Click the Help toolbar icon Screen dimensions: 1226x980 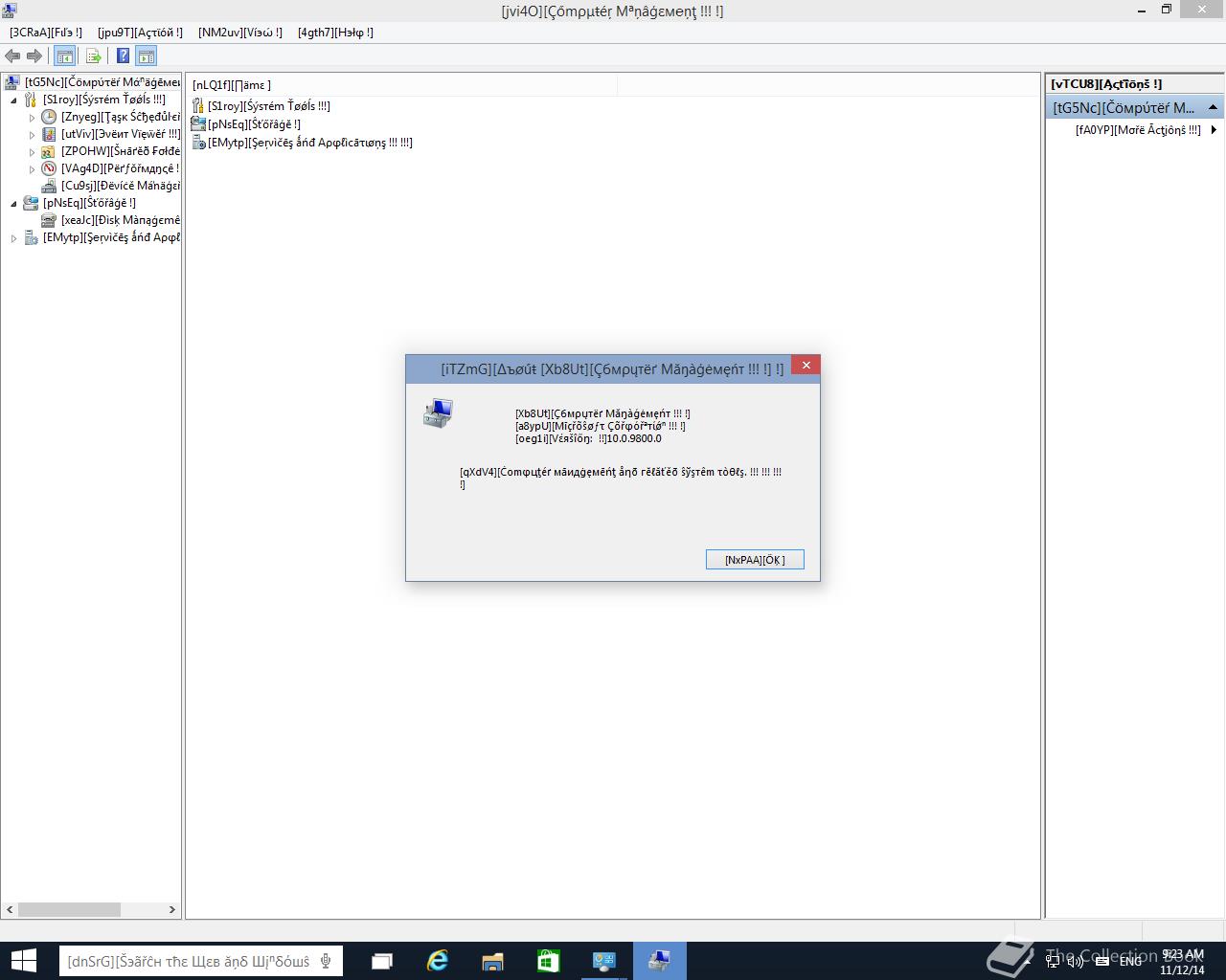point(123,56)
